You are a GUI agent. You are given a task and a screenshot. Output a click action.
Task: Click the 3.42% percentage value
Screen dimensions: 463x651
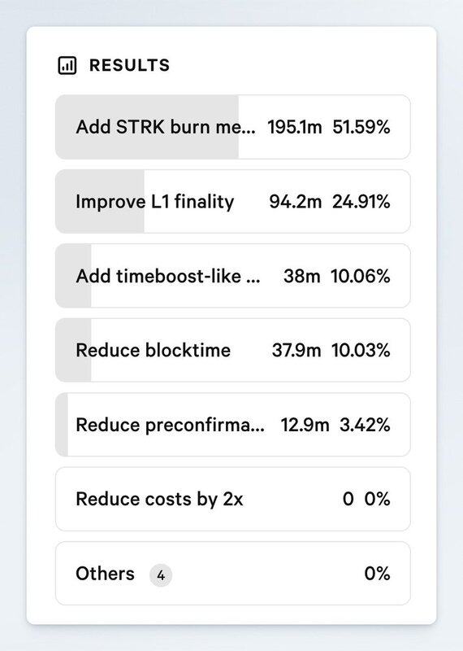tap(365, 425)
